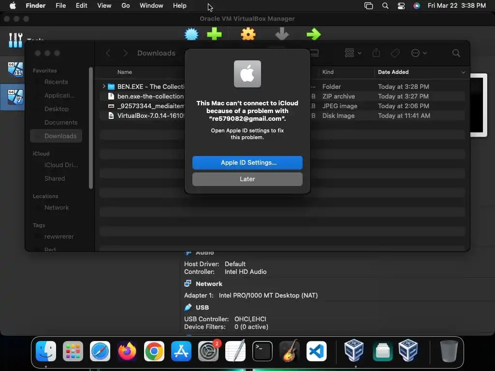The height and width of the screenshot is (371, 495).
Task: Open the Edit menu
Action: click(81, 6)
